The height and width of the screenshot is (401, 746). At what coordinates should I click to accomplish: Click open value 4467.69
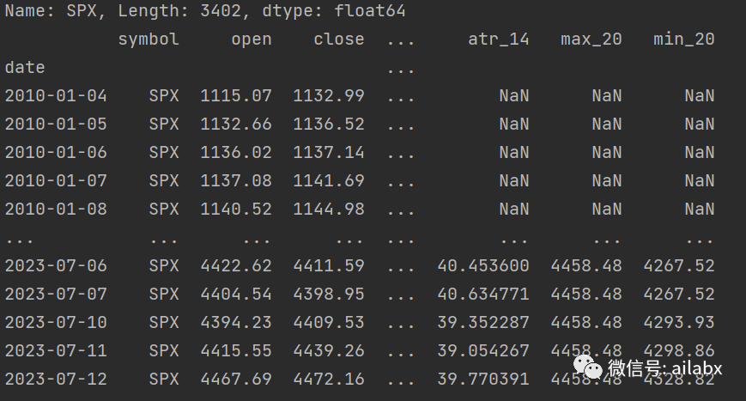click(236, 380)
